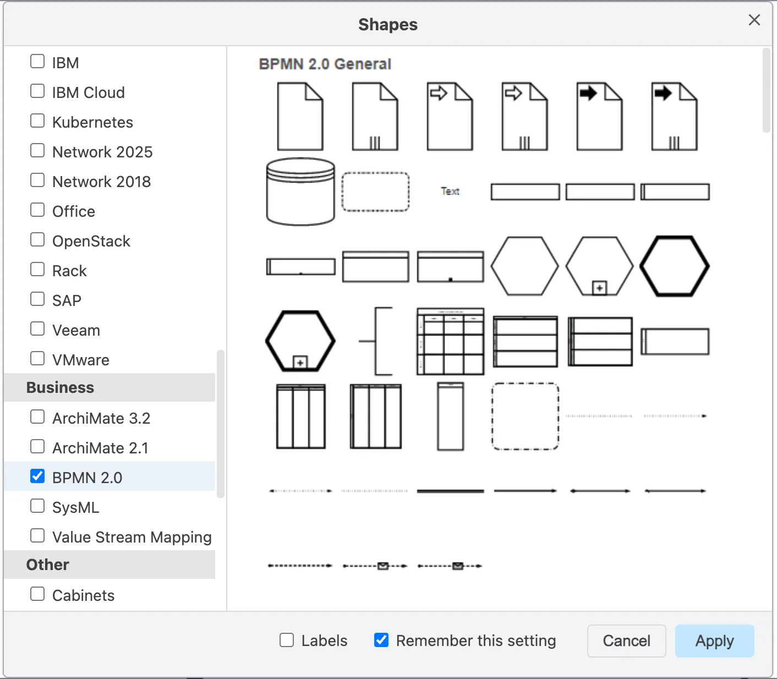Pick the data output object with filled arrow

pyautogui.click(x=599, y=117)
